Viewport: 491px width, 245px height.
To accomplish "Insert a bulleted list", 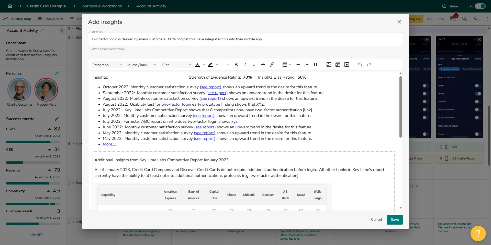I will pyautogui.click(x=297, y=65).
